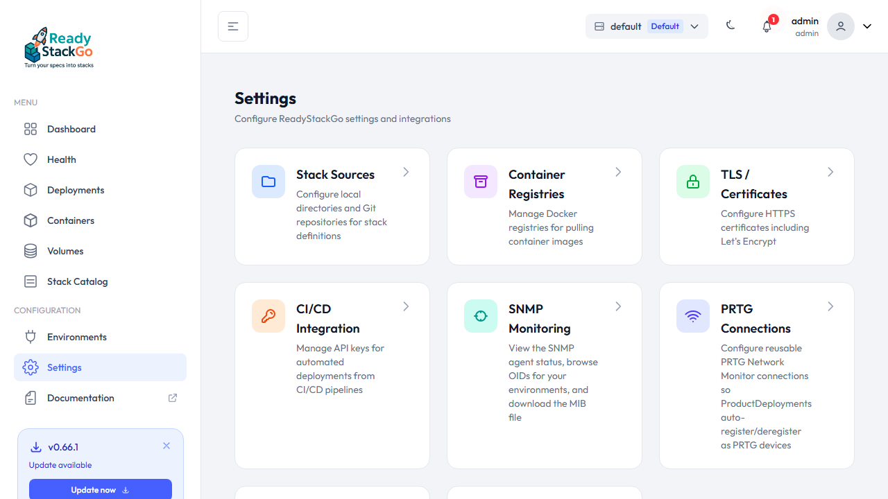Screen dimensions: 888x499
Task: Click the SNMP Monitoring circle icon
Action: (x=481, y=316)
